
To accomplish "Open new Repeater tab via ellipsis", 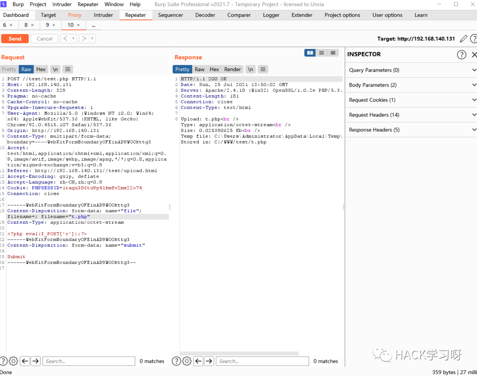I will click(x=94, y=25).
